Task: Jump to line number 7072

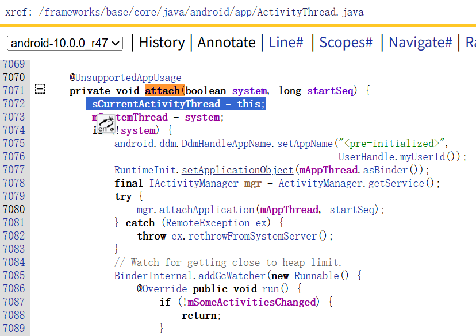Action: [x=14, y=104]
